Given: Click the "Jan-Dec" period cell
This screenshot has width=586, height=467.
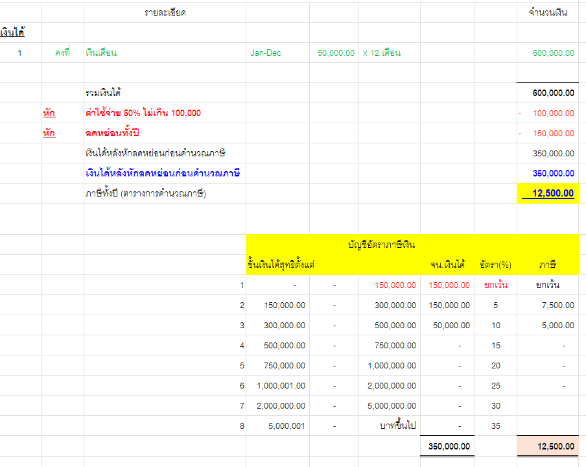Looking at the screenshot, I should coord(266,53).
